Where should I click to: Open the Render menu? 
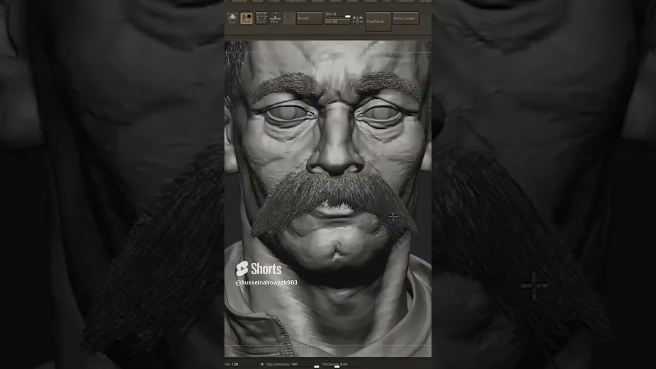(x=317, y=2)
